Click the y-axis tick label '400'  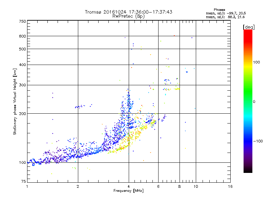[x=23, y=65]
